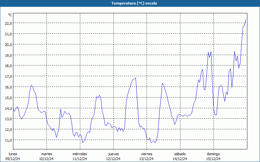Click the 15,0 axis value
Image resolution: width=260 pixels, height=162 pixels.
coord(8,98)
